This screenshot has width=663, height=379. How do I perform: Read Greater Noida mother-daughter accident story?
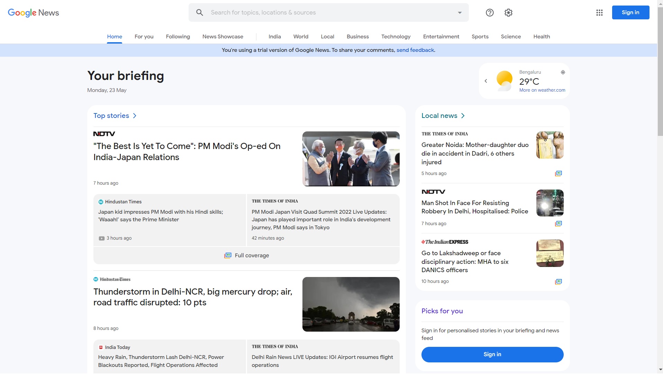tap(475, 154)
